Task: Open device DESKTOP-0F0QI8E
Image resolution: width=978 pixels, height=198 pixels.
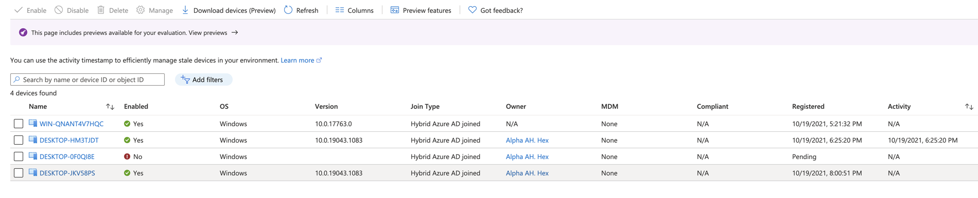Action: (67, 156)
